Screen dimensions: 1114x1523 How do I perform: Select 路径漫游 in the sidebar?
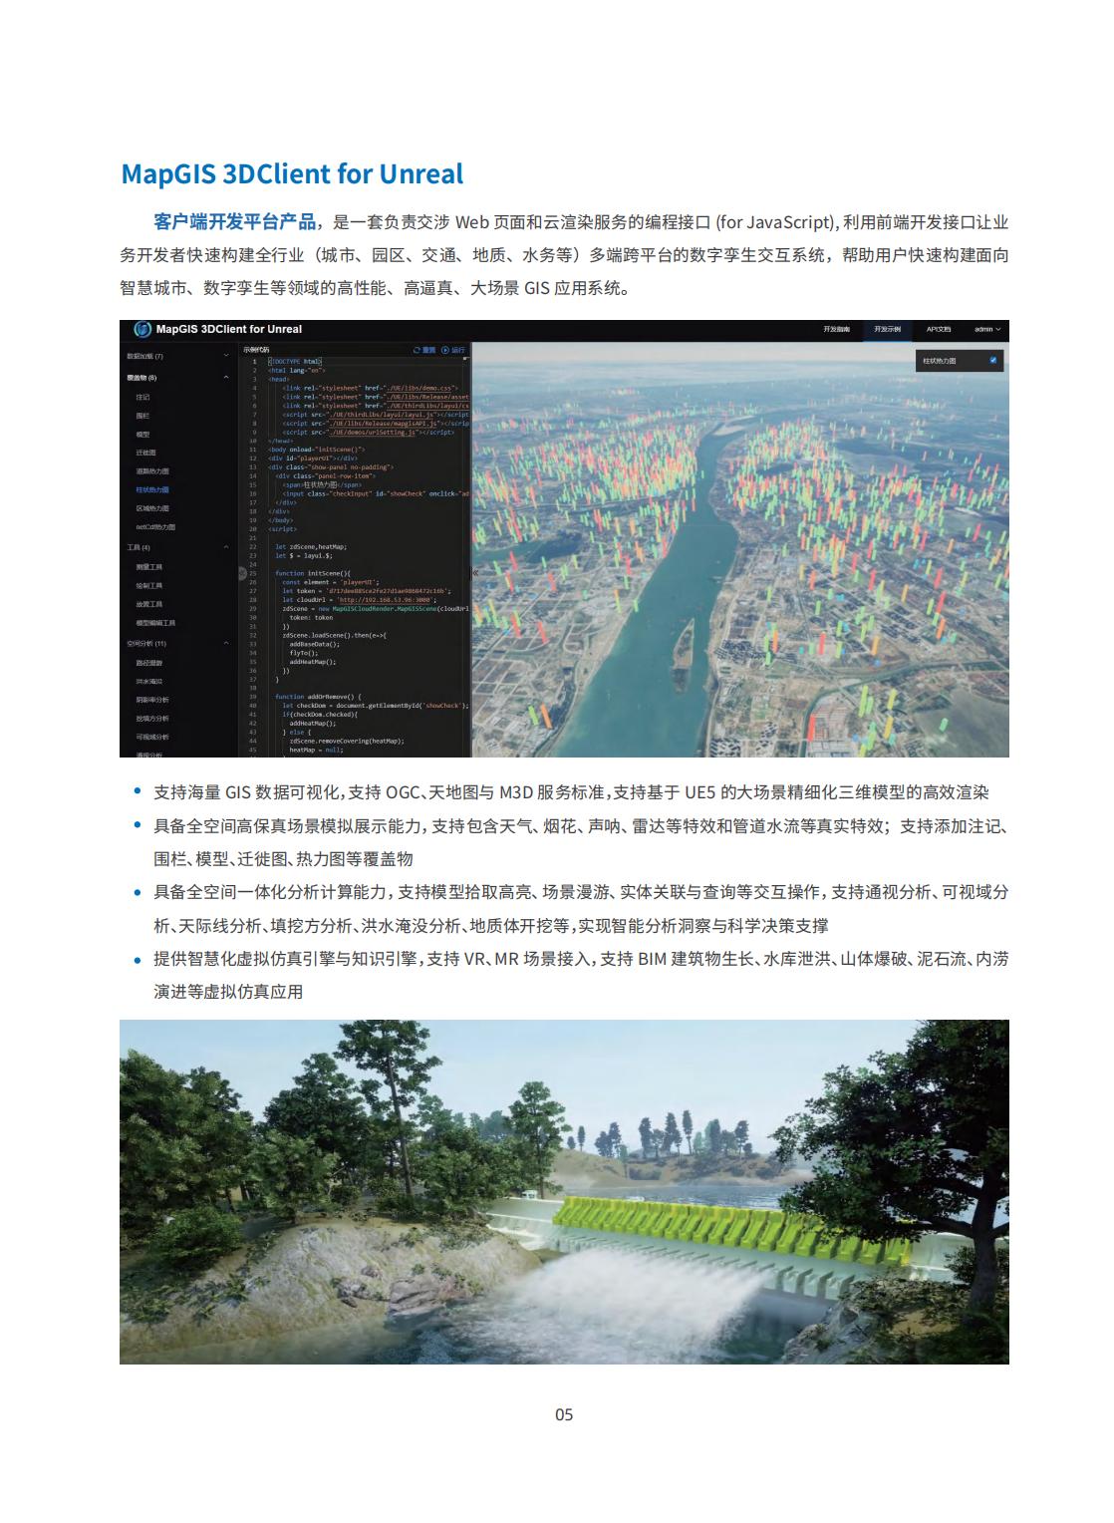[x=149, y=663]
